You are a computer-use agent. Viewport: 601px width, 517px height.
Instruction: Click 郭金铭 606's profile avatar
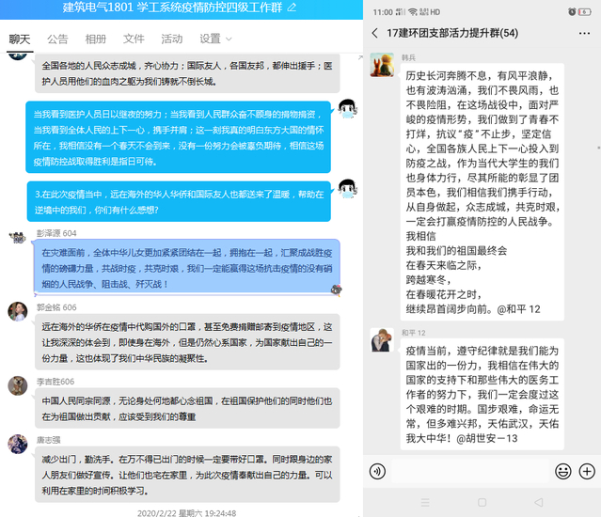(17, 311)
